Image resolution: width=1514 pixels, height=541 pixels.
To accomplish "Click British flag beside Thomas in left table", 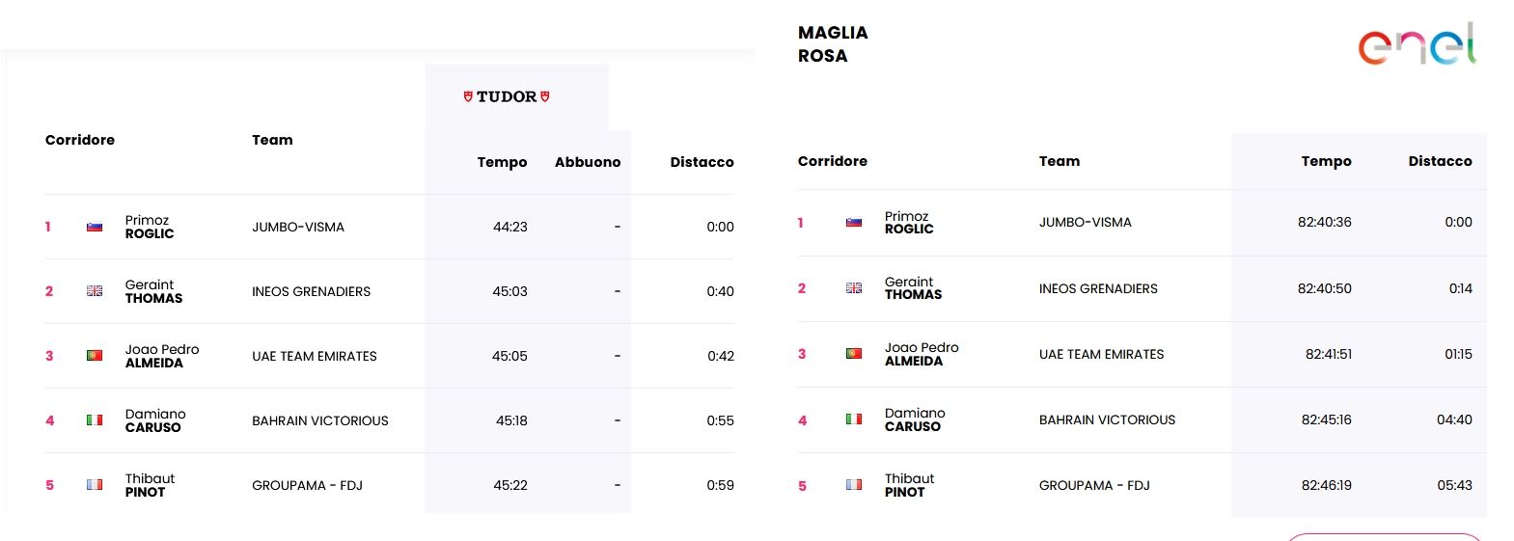I will (95, 291).
